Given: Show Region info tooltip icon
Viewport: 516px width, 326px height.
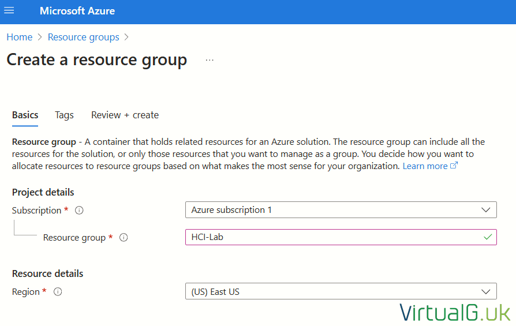Looking at the screenshot, I should coord(58,292).
